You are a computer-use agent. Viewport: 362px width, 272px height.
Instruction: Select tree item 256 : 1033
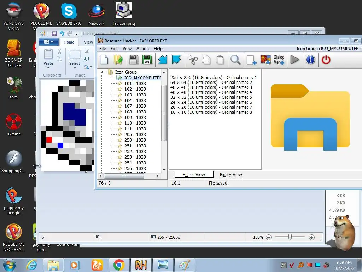point(135,168)
